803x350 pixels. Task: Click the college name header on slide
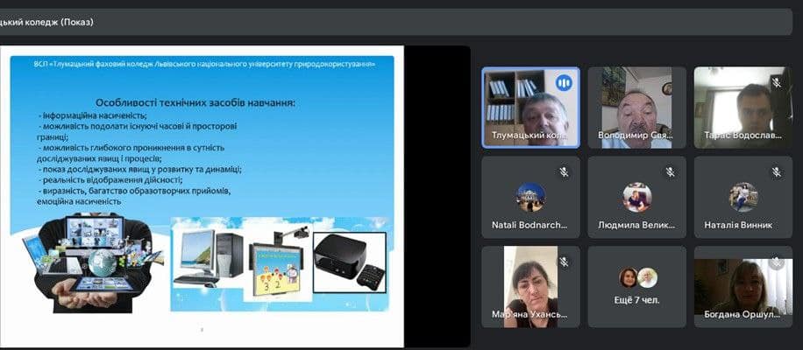[x=204, y=65]
